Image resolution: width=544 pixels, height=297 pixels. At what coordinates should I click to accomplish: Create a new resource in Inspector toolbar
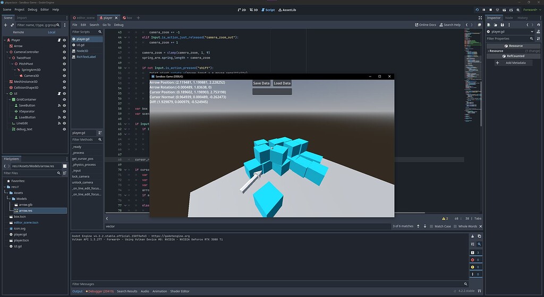489,25
